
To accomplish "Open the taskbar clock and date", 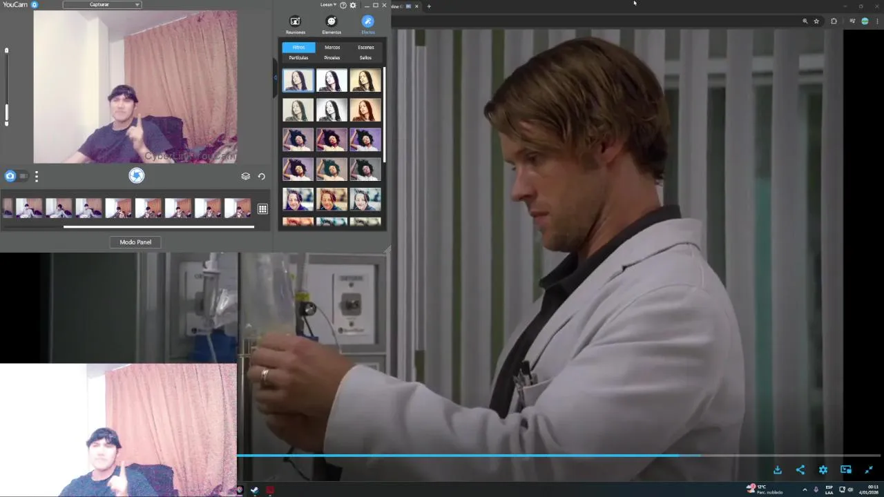I will (x=869, y=489).
